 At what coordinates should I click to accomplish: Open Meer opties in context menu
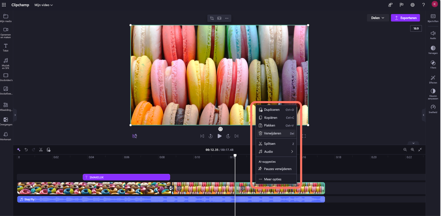pyautogui.click(x=276, y=179)
